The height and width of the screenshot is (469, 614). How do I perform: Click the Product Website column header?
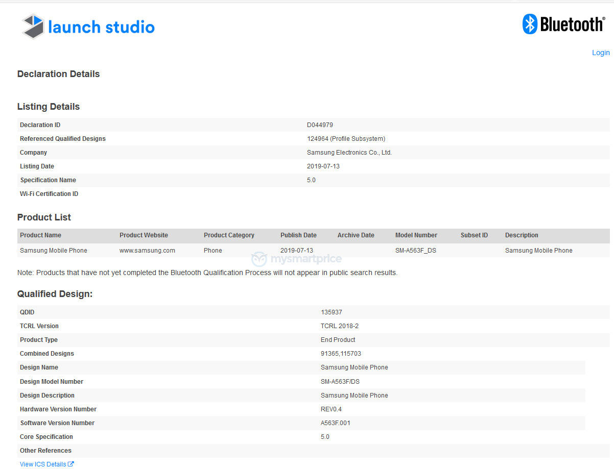(144, 235)
